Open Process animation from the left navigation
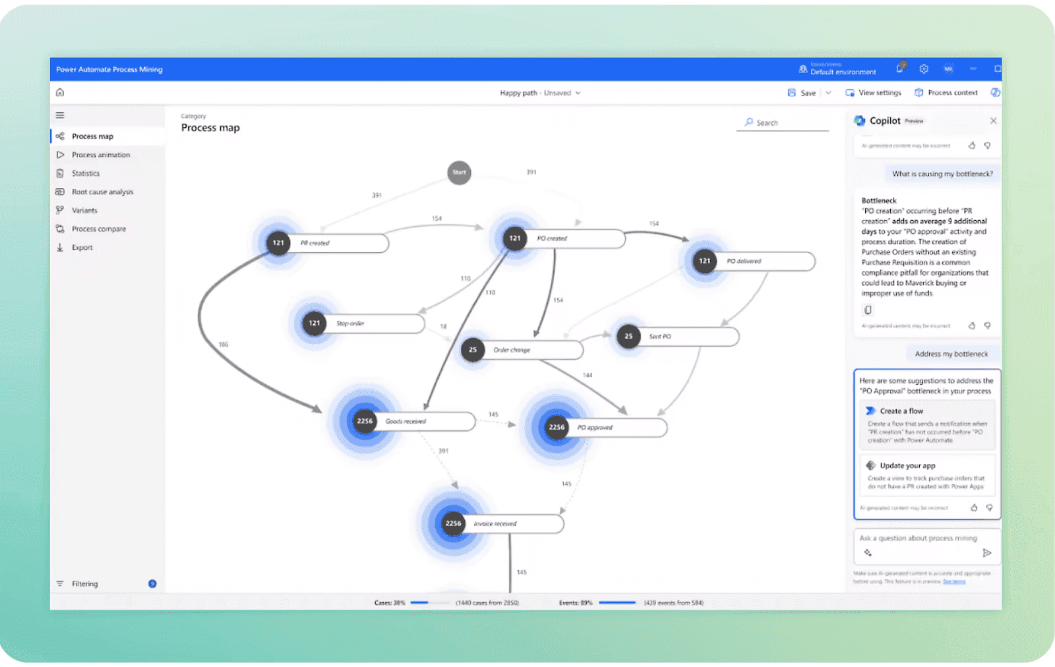1055x667 pixels. [61, 154]
